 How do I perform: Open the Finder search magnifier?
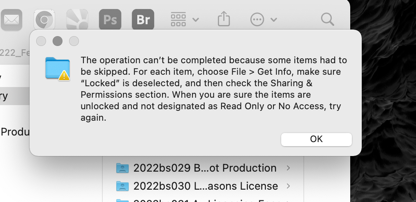coord(327,19)
